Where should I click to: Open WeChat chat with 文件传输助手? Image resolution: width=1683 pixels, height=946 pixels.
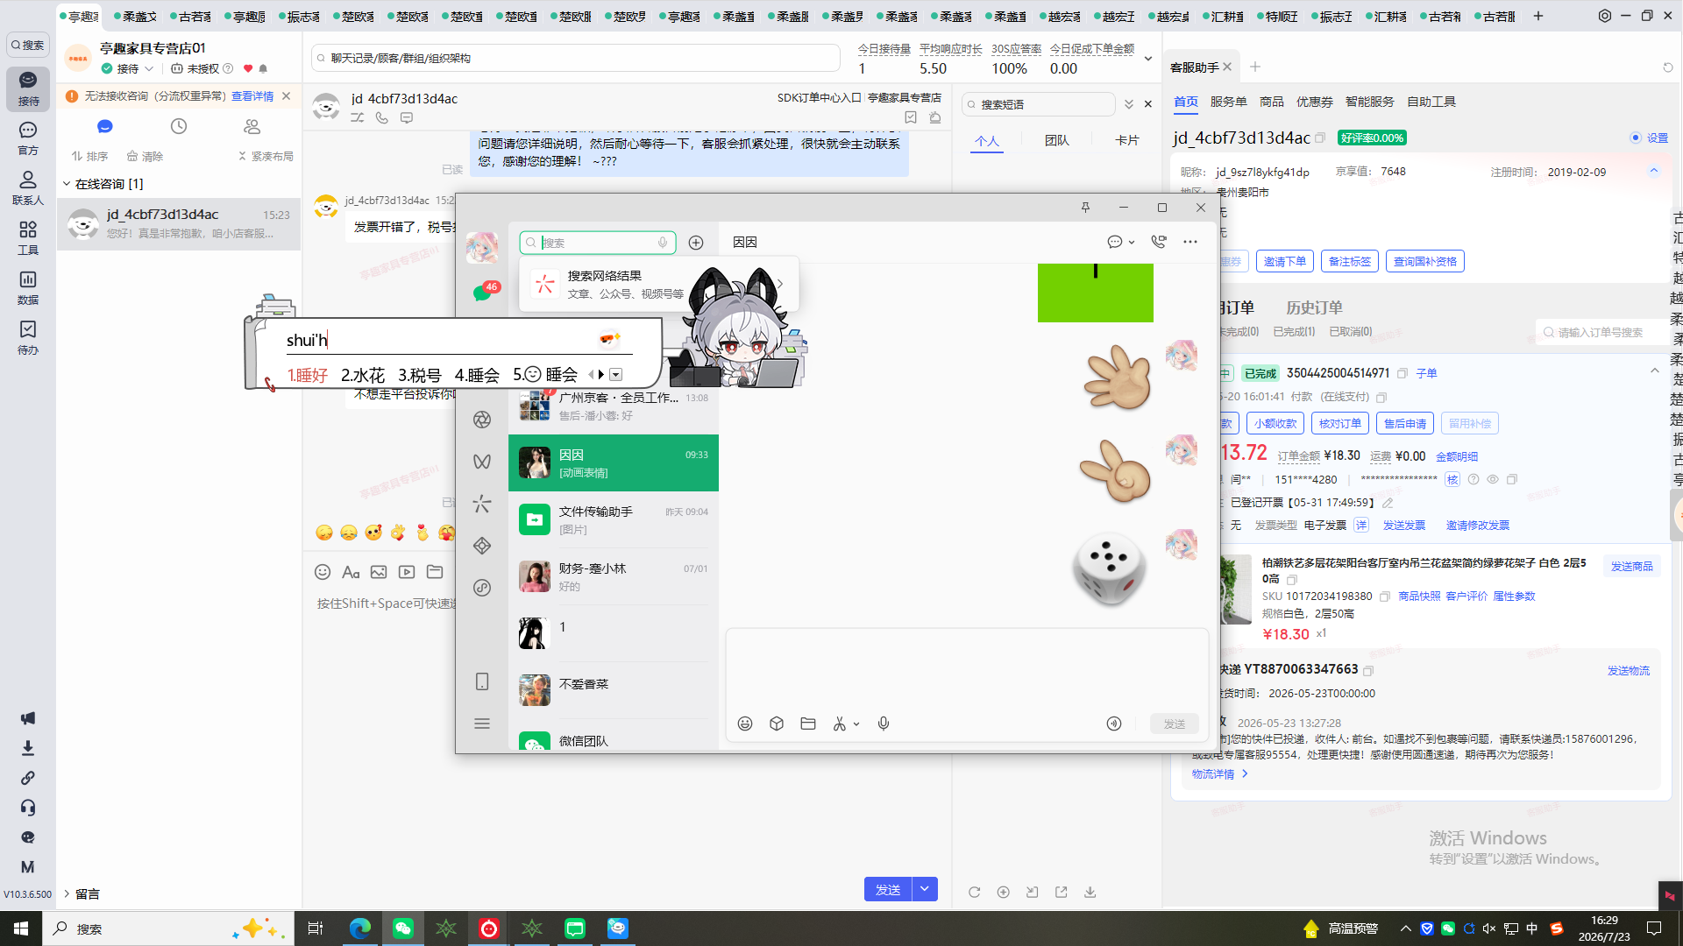click(x=614, y=520)
